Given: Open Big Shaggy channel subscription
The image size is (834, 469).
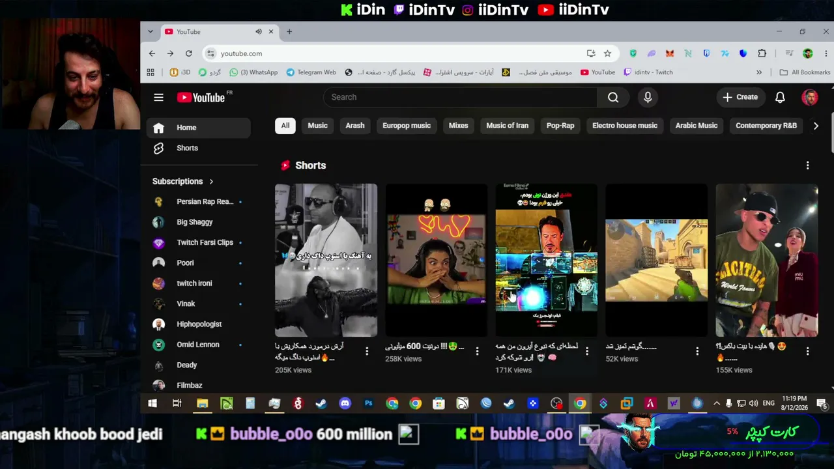Looking at the screenshot, I should pyautogui.click(x=198, y=222).
